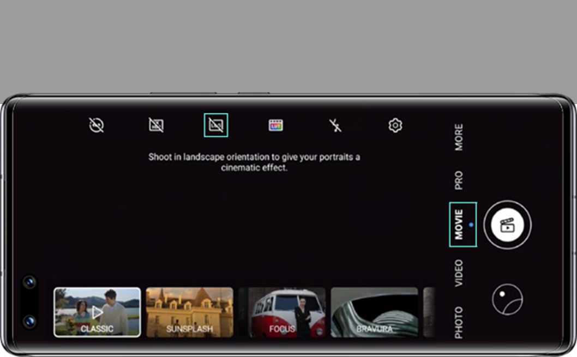Choose the FOCUS filter thumbnail
This screenshot has height=357, width=577.
282,312
